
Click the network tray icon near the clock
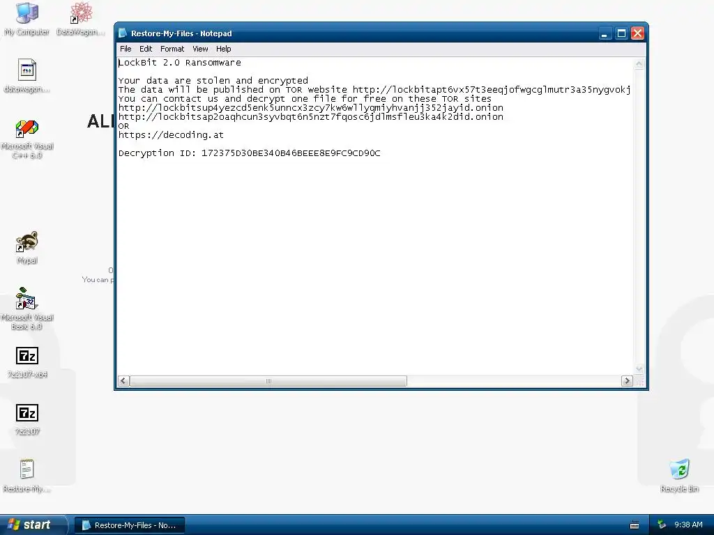pos(662,525)
